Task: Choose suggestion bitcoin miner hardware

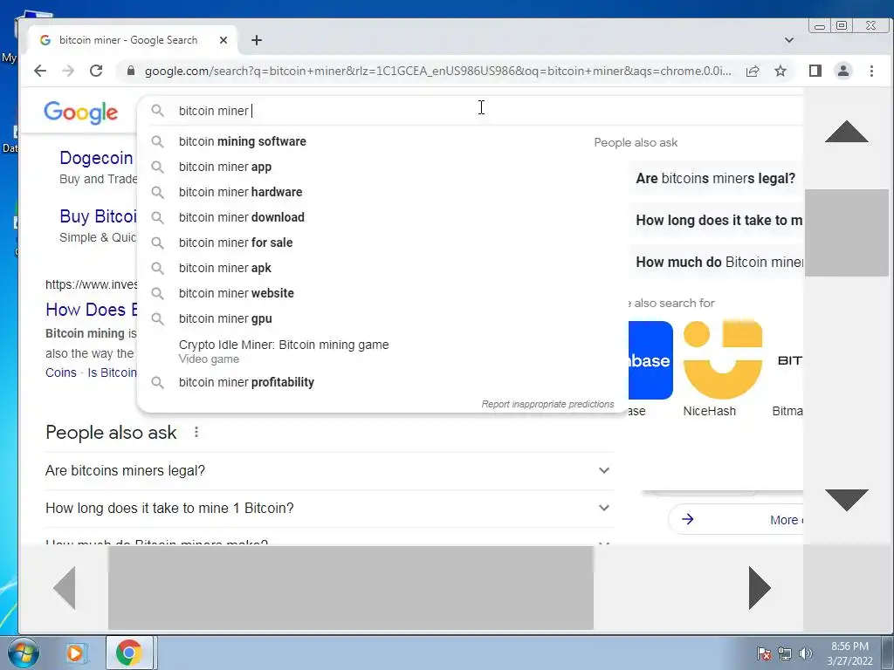Action: [383, 192]
